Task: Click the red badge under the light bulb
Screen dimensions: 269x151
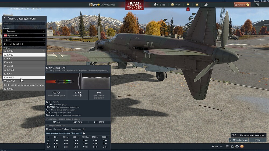Action: pyautogui.click(x=188, y=9)
